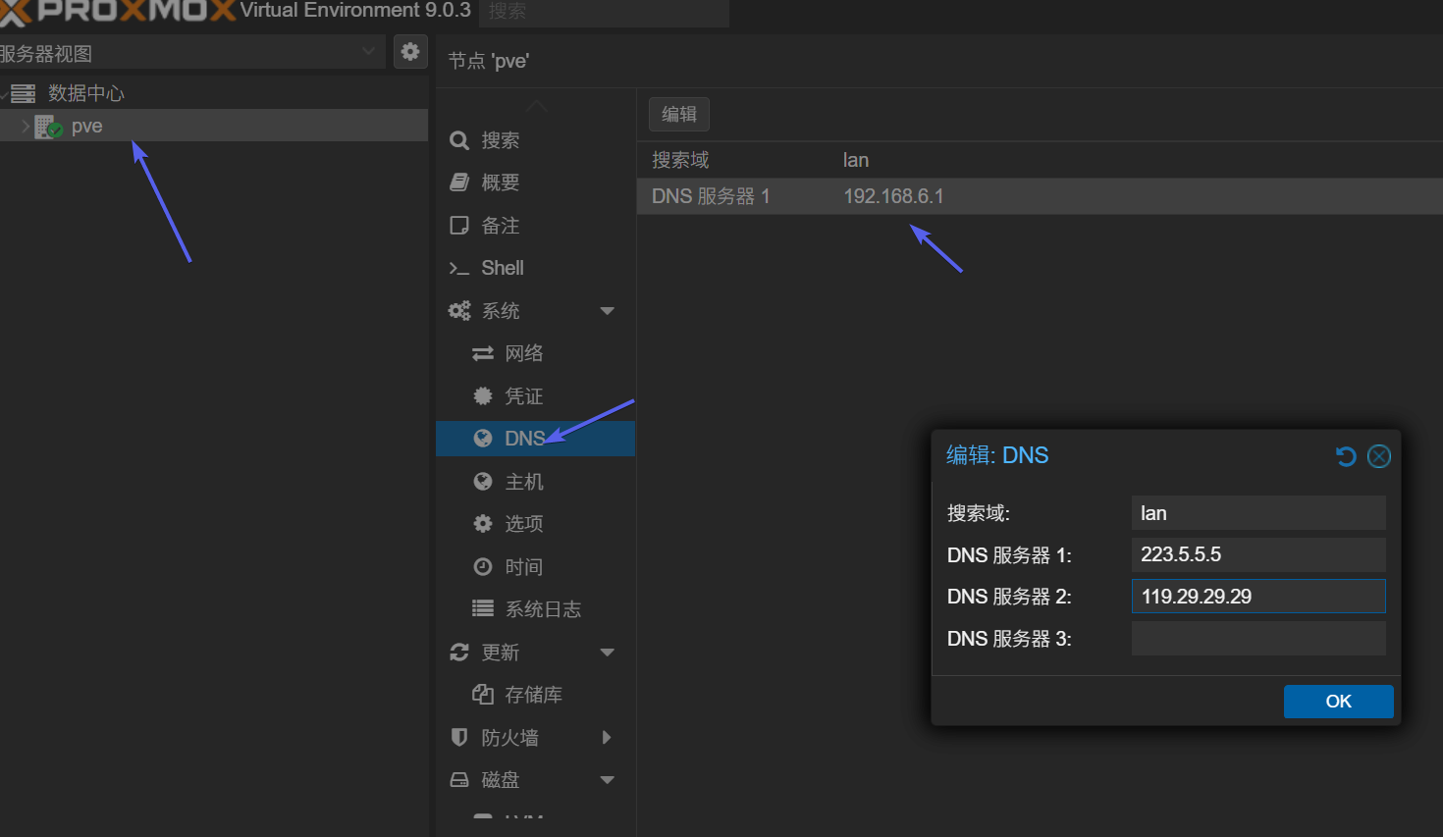Close the Edit DNS dialog
Viewport: 1443px width, 837px height.
click(1379, 456)
